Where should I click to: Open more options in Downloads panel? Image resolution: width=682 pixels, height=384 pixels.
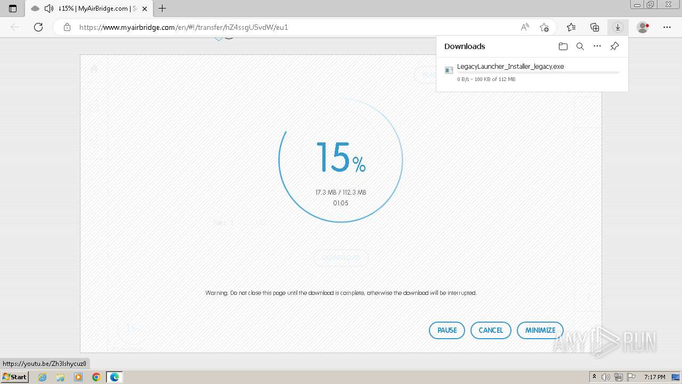tap(597, 46)
